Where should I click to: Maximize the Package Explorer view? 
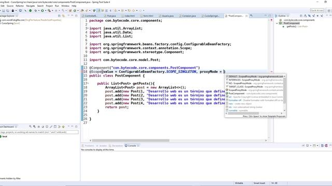pyautogui.click(x=76, y=16)
